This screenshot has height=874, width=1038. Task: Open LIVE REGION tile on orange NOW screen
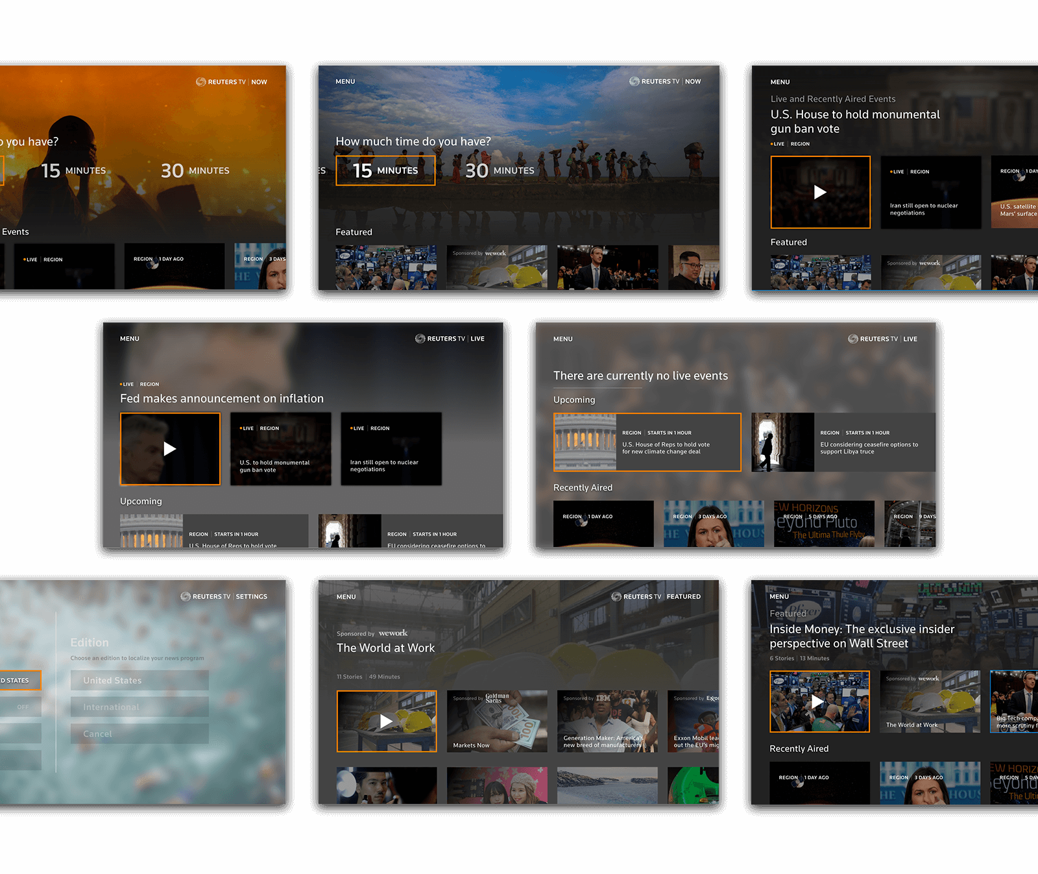point(64,266)
